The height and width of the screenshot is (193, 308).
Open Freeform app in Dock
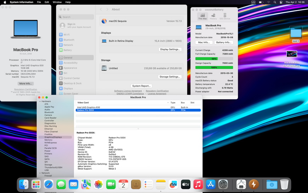173,184
